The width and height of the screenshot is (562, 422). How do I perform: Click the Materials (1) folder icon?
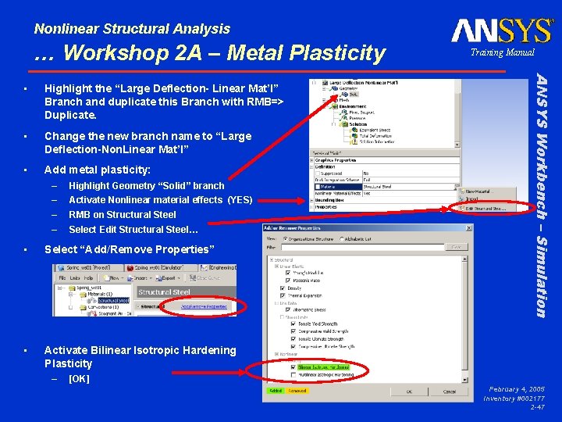(84, 295)
